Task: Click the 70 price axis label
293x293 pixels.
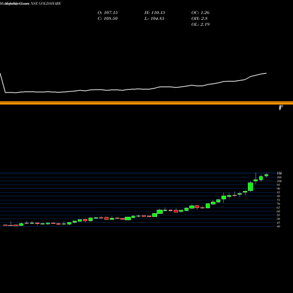Action: coord(278,204)
